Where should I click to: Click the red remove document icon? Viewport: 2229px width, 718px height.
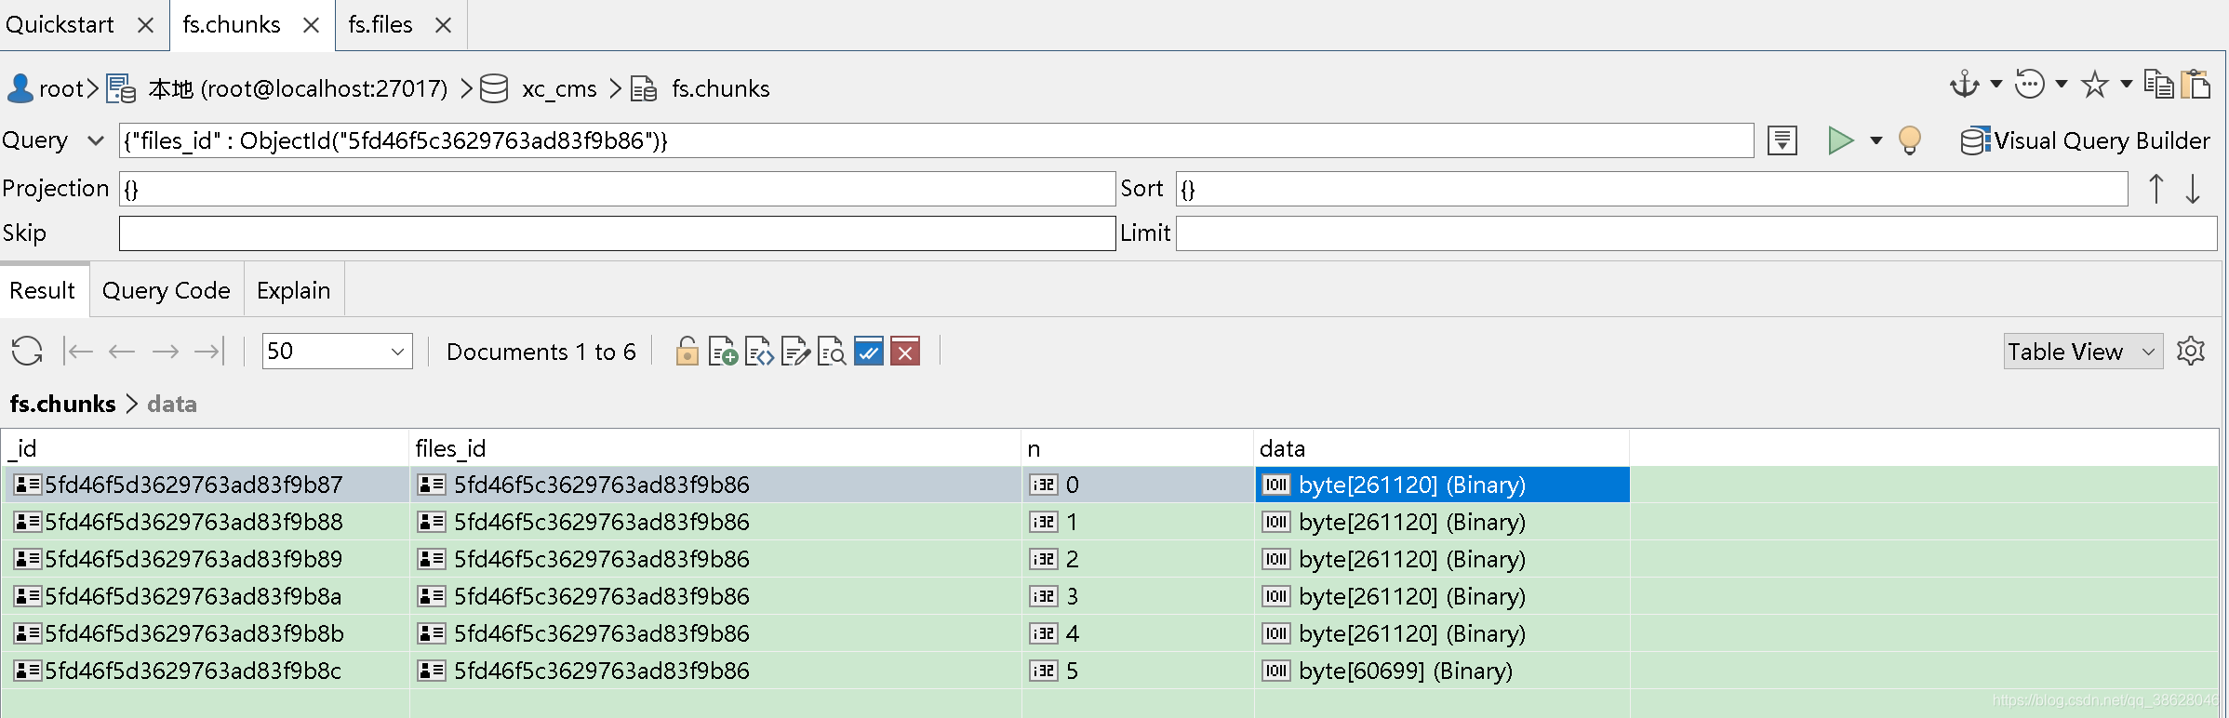(x=905, y=352)
